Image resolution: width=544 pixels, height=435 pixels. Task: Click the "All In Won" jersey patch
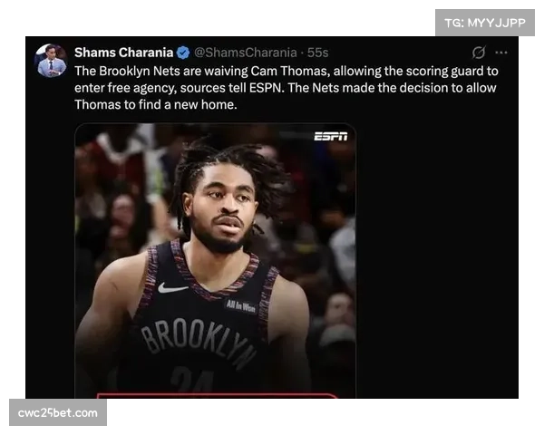(x=241, y=305)
